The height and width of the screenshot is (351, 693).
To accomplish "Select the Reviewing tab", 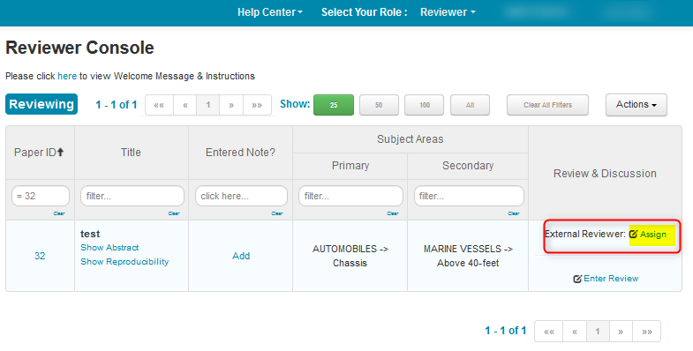I will 41,104.
